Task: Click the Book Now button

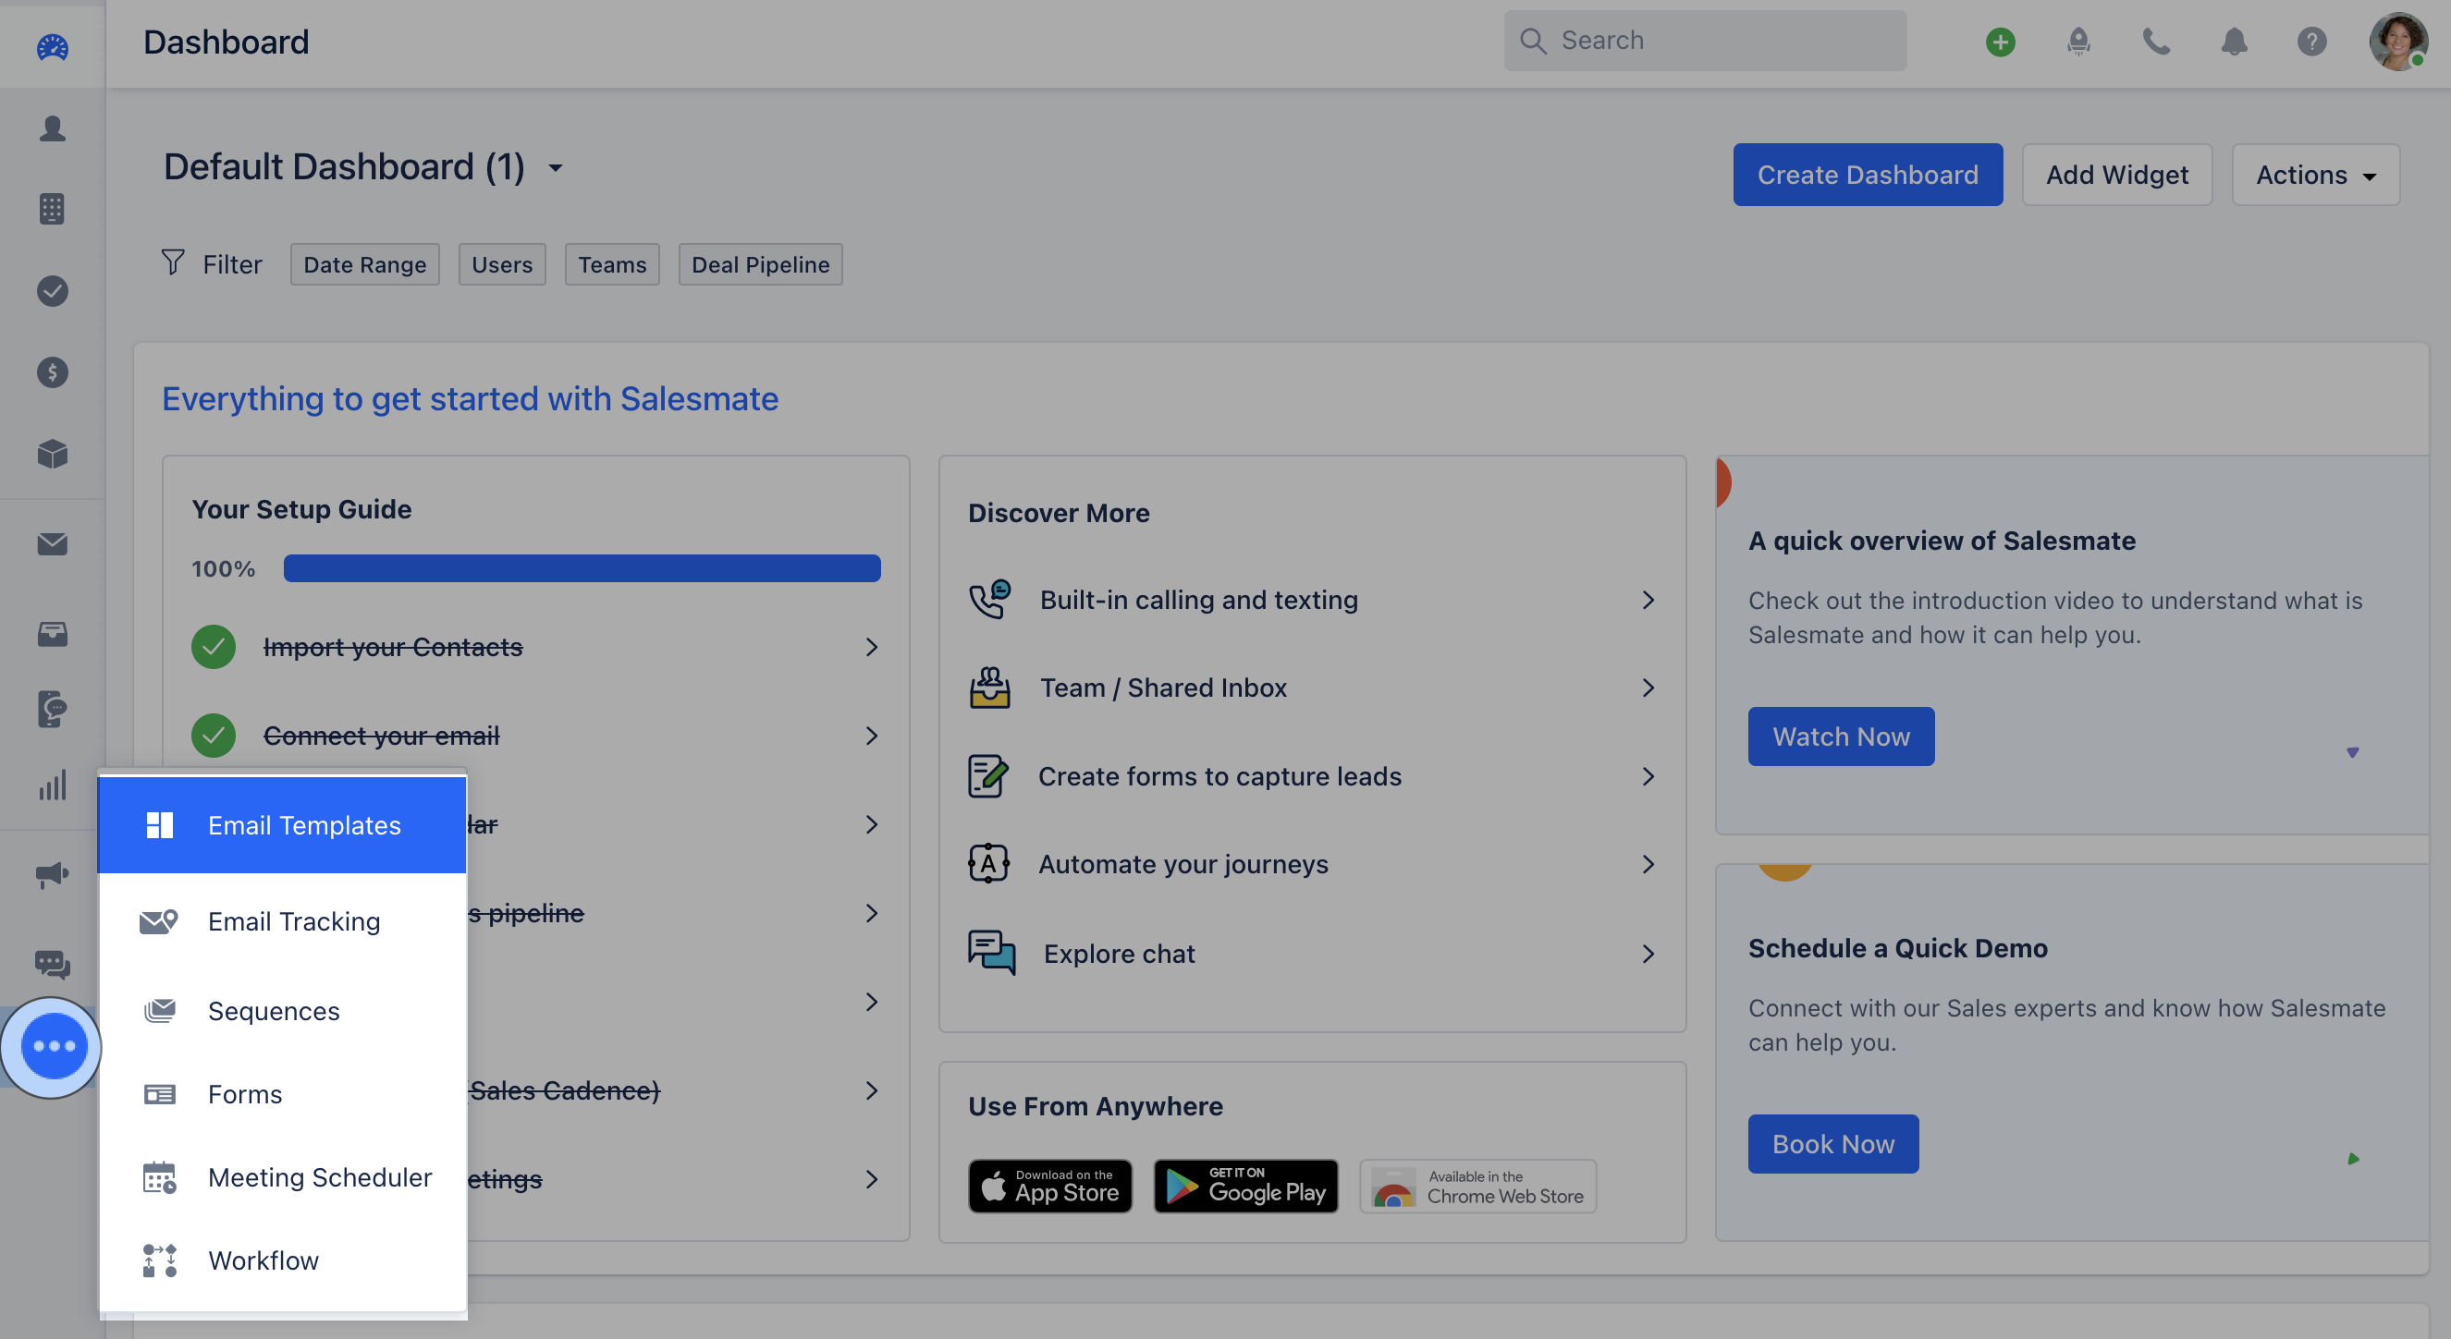Action: tap(1832, 1143)
